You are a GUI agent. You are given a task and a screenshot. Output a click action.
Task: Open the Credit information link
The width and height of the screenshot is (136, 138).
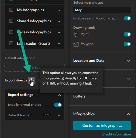(x=116, y=134)
